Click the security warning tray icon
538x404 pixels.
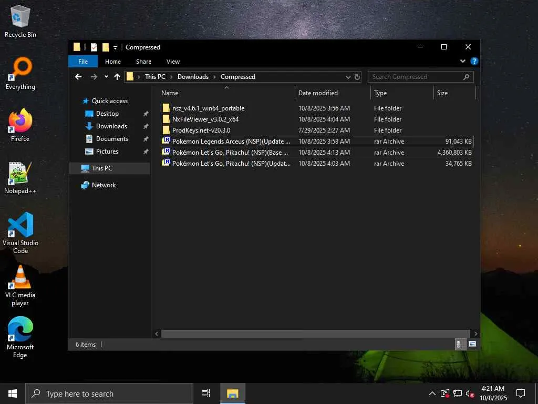444,393
